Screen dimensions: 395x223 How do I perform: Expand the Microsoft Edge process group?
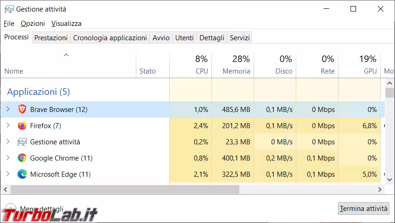click(x=8, y=174)
